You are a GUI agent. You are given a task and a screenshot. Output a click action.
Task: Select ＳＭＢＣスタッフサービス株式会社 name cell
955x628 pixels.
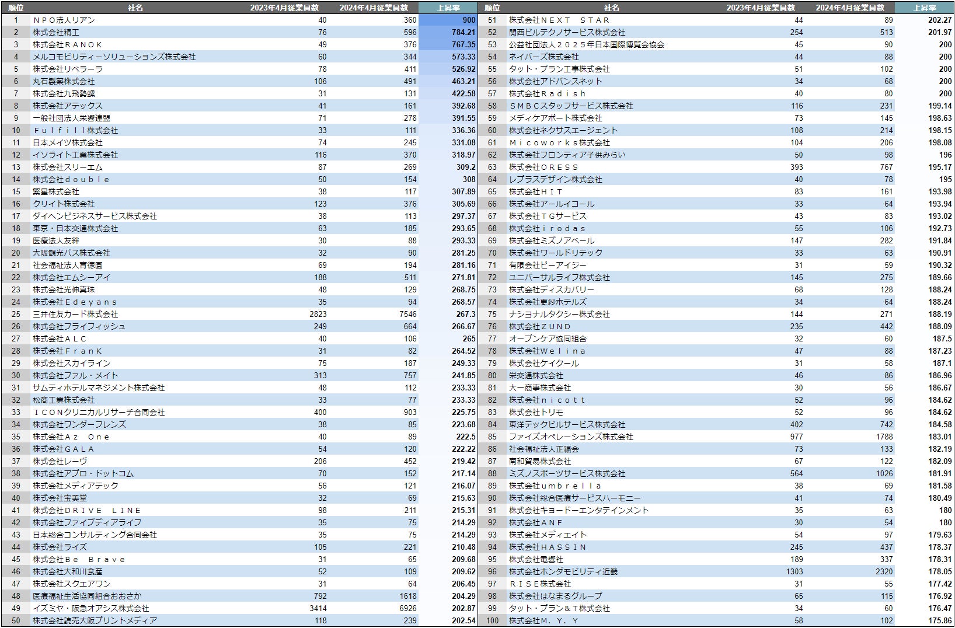click(571, 106)
